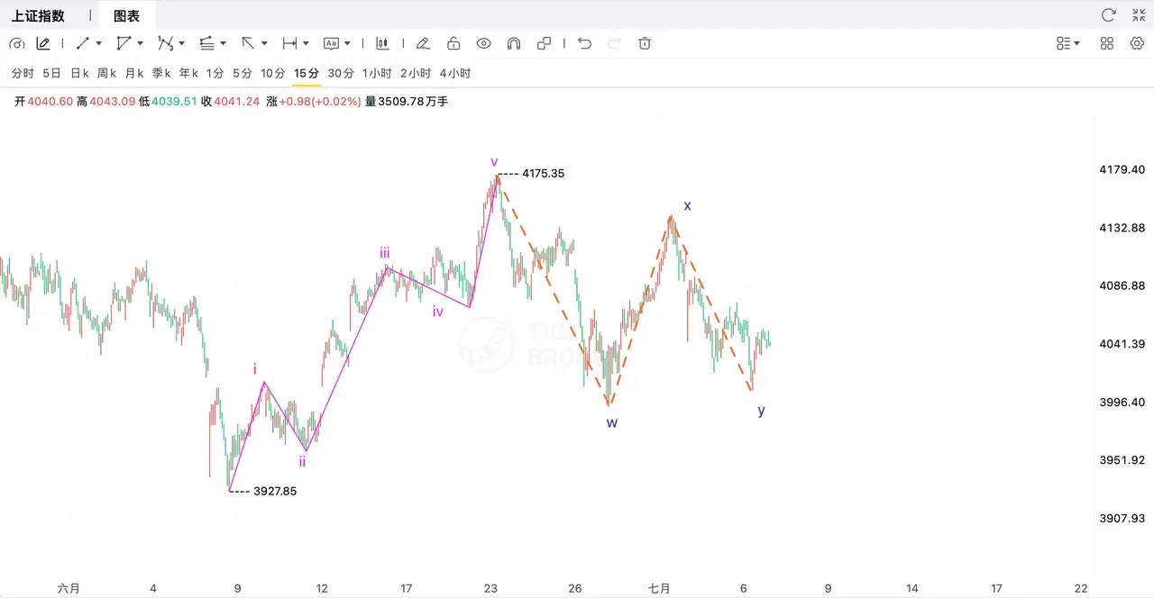Image resolution: width=1154 pixels, height=598 pixels.
Task: Select the 年k period
Action: [188, 73]
